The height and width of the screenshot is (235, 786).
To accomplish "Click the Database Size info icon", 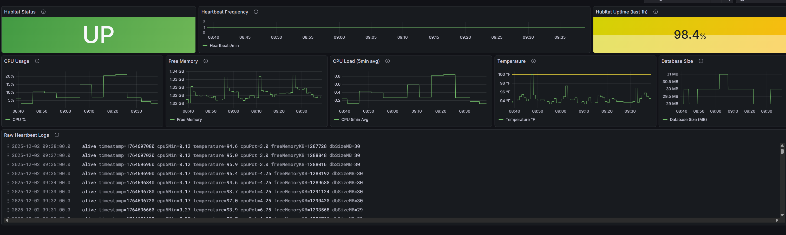I will (700, 61).
